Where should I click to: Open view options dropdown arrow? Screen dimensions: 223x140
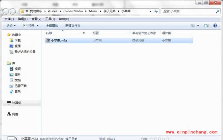[x=198, y=26]
